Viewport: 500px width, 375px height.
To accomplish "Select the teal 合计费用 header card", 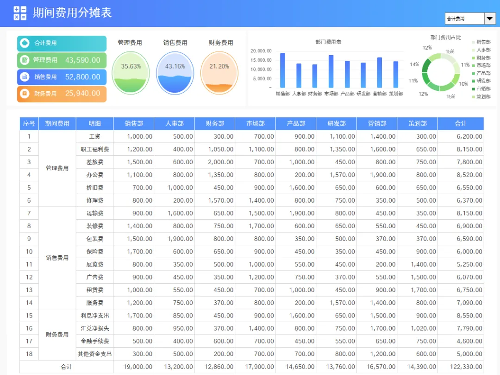I will pyautogui.click(x=62, y=44).
